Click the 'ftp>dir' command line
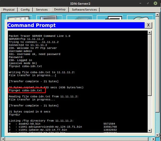 [x=15, y=115]
